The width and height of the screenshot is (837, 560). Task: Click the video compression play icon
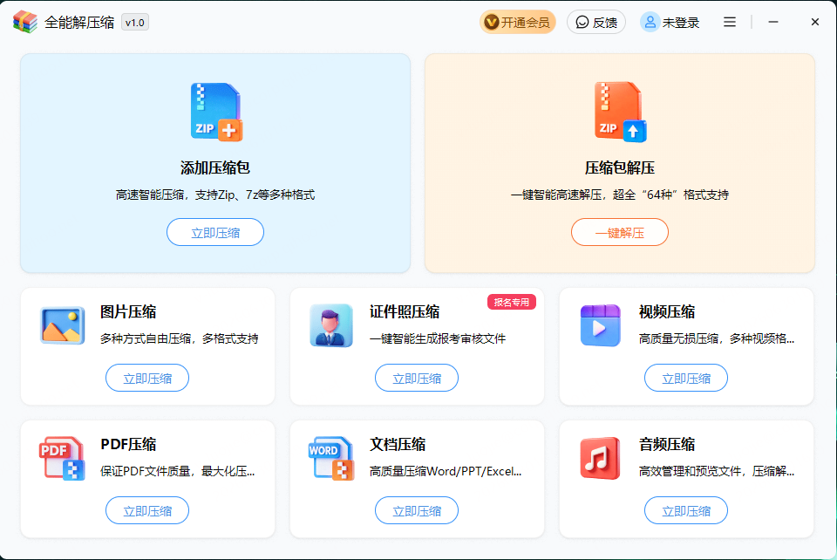point(601,325)
